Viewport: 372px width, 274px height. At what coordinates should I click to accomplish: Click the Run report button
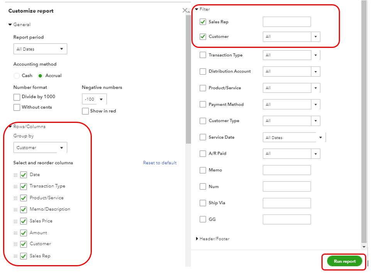pyautogui.click(x=345, y=261)
